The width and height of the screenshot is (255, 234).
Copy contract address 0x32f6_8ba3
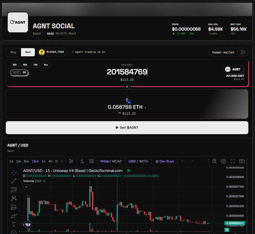click(66, 33)
